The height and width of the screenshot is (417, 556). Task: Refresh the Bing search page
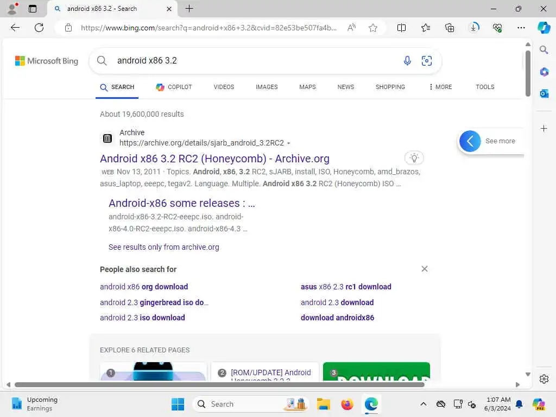click(39, 28)
